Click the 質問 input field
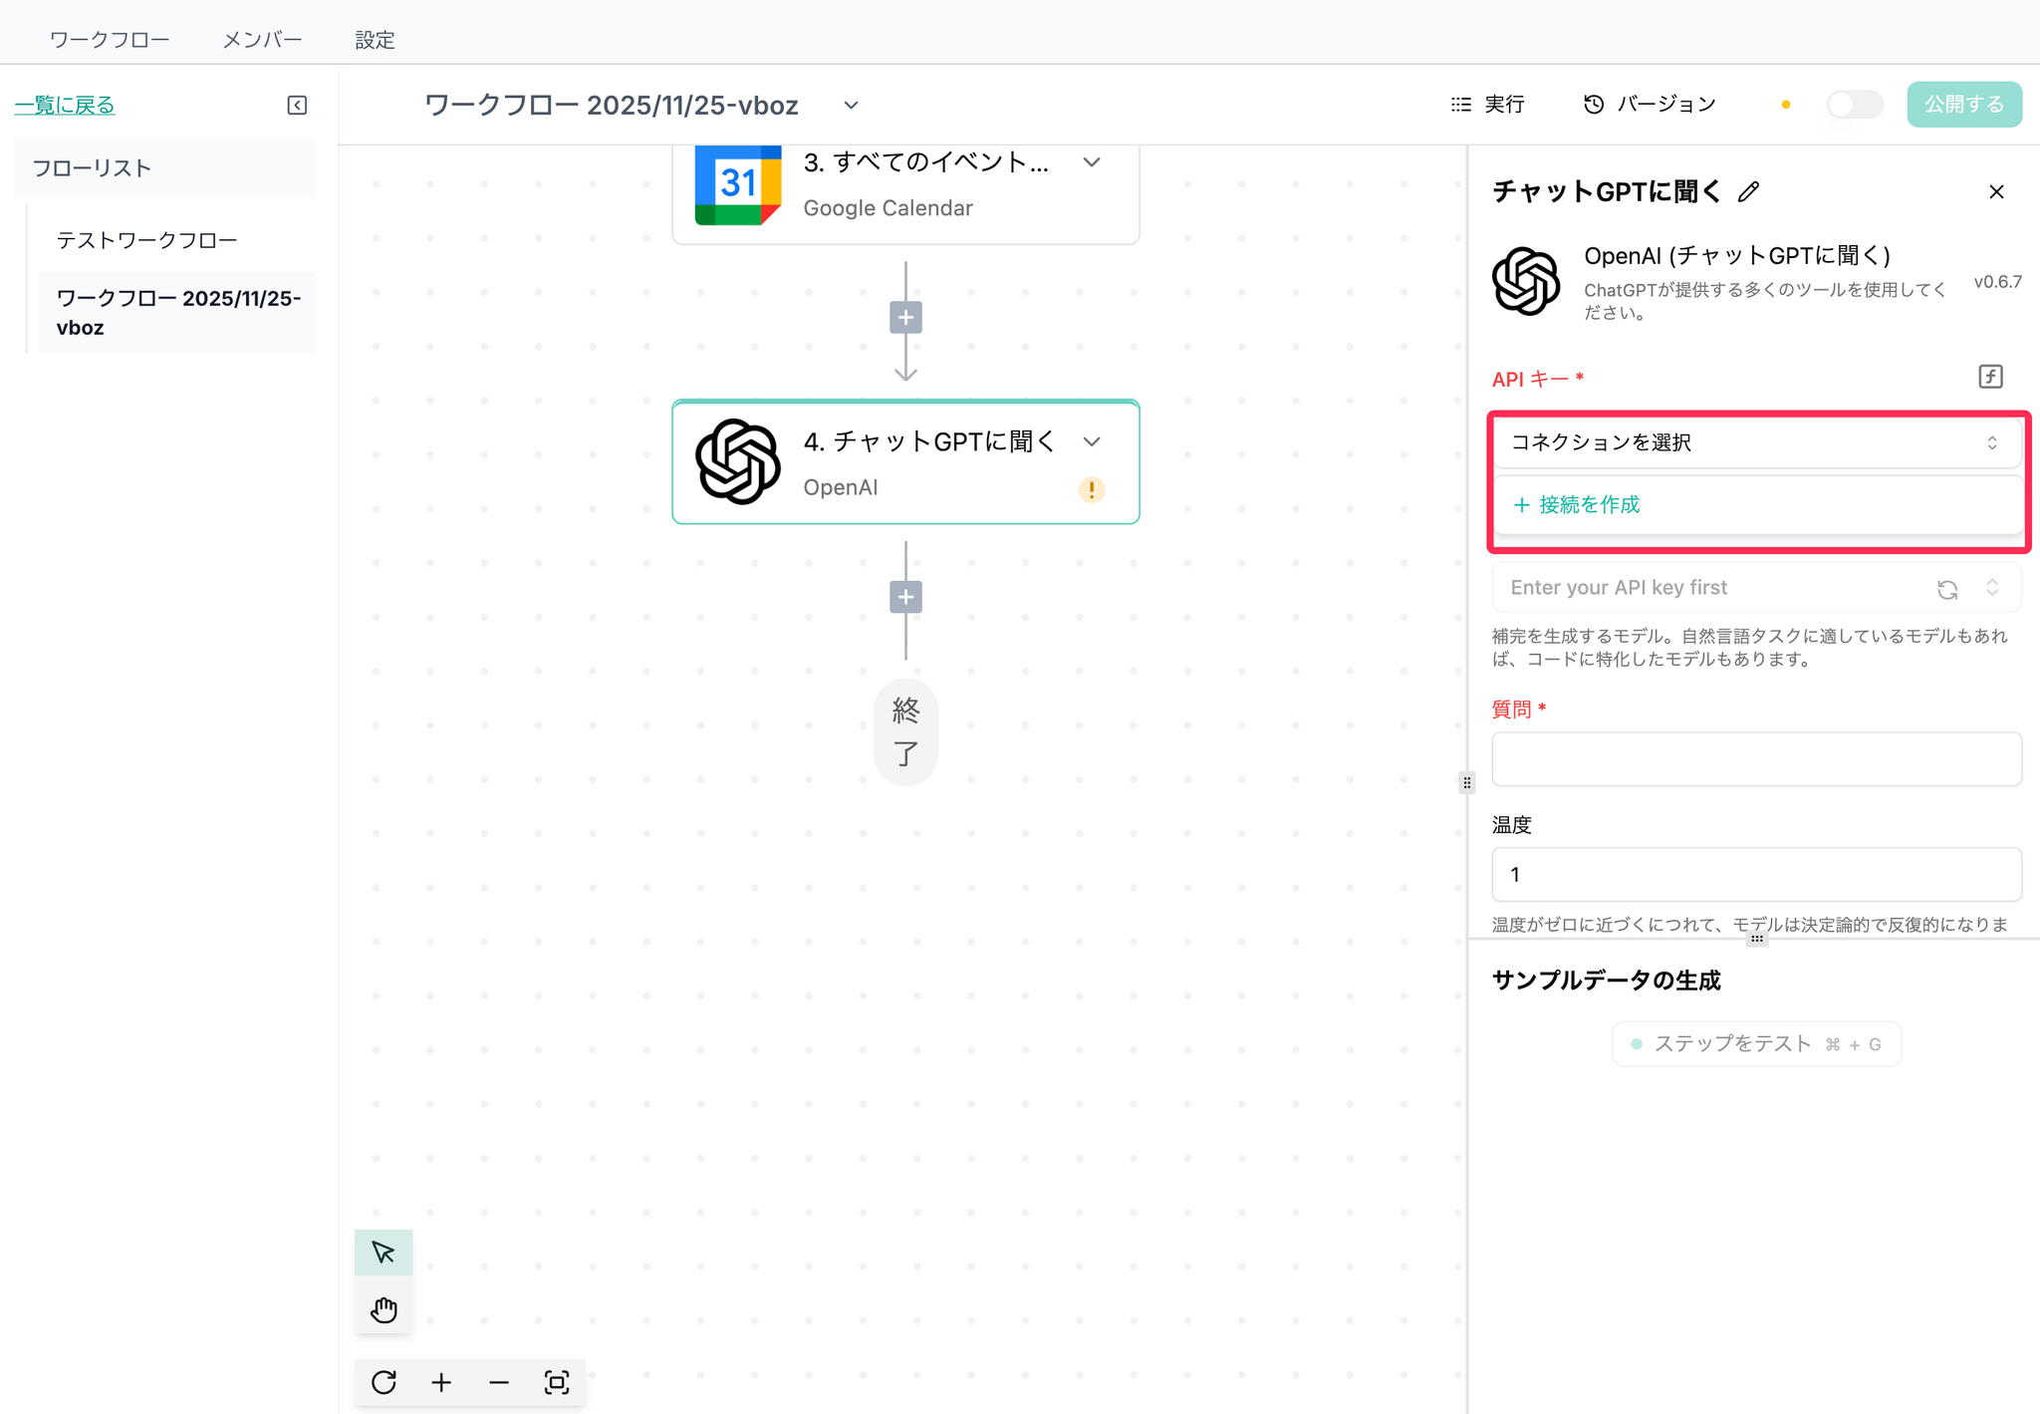Screen dimensions: 2040x1414 1755,759
